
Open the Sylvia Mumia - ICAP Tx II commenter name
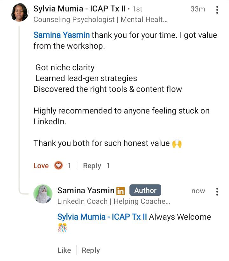click(80, 9)
